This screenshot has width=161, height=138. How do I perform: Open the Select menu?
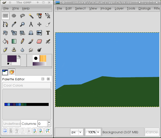click(x=80, y=8)
